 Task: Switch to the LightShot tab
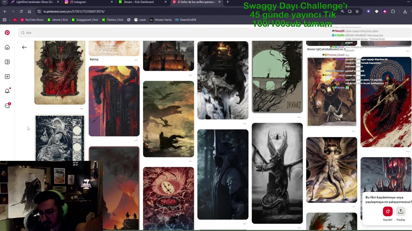pos(35,2)
